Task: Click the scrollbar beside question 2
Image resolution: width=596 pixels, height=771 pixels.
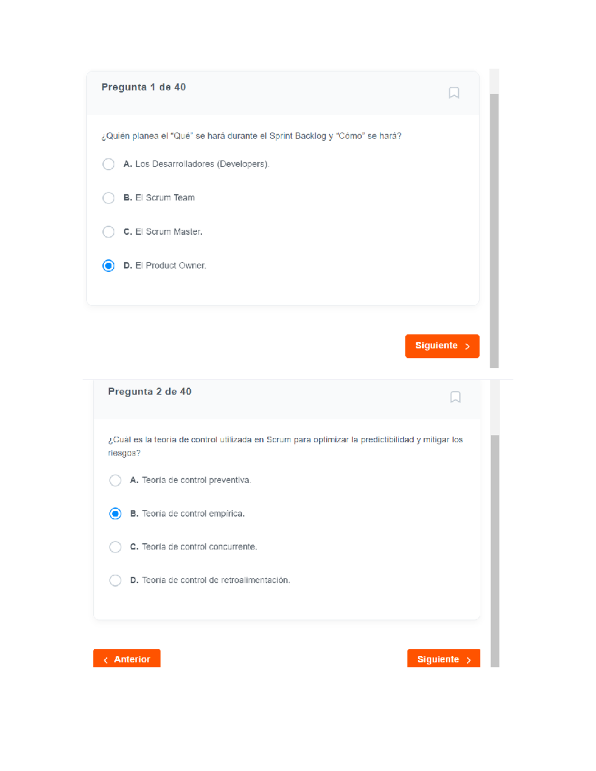Action: tap(495, 546)
